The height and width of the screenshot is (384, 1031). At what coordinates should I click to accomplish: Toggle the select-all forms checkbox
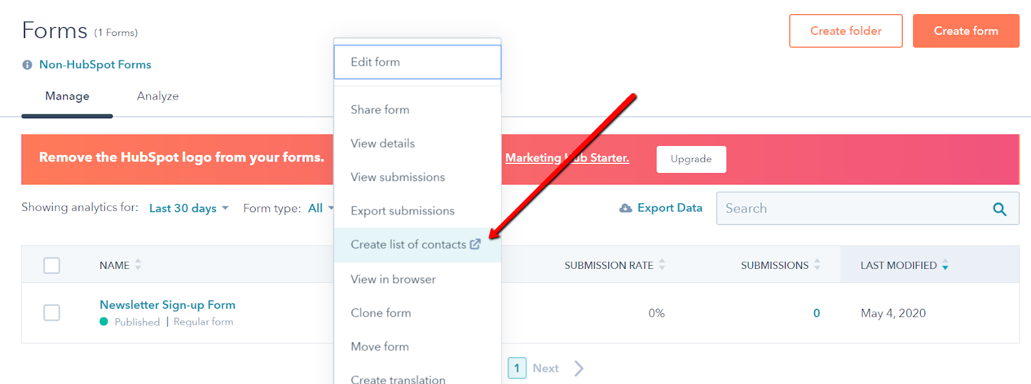(x=52, y=266)
